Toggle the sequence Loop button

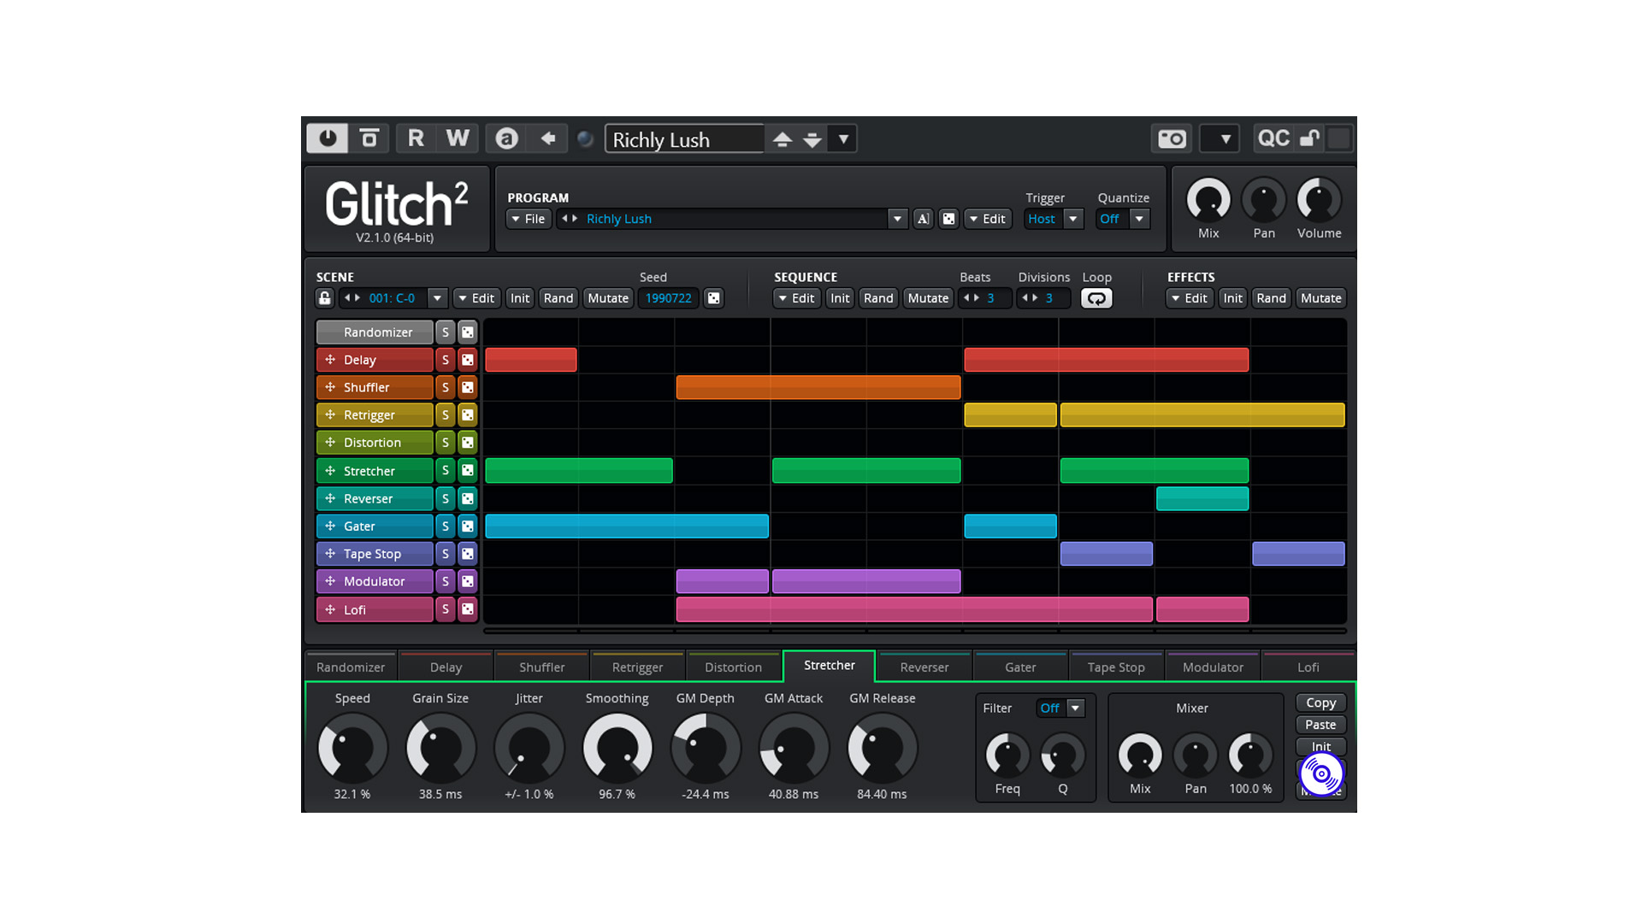click(x=1096, y=298)
